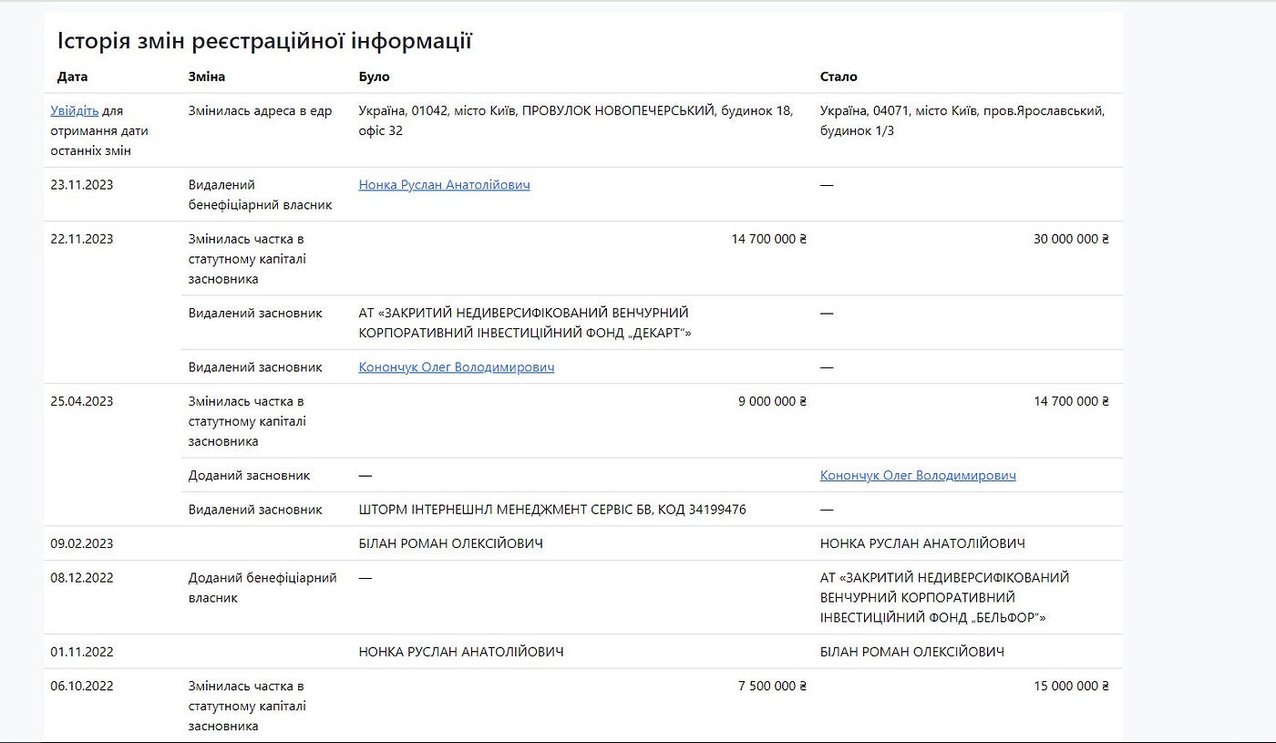1276x743 pixels.
Task: Select date 01.11.2022
Action: [82, 652]
